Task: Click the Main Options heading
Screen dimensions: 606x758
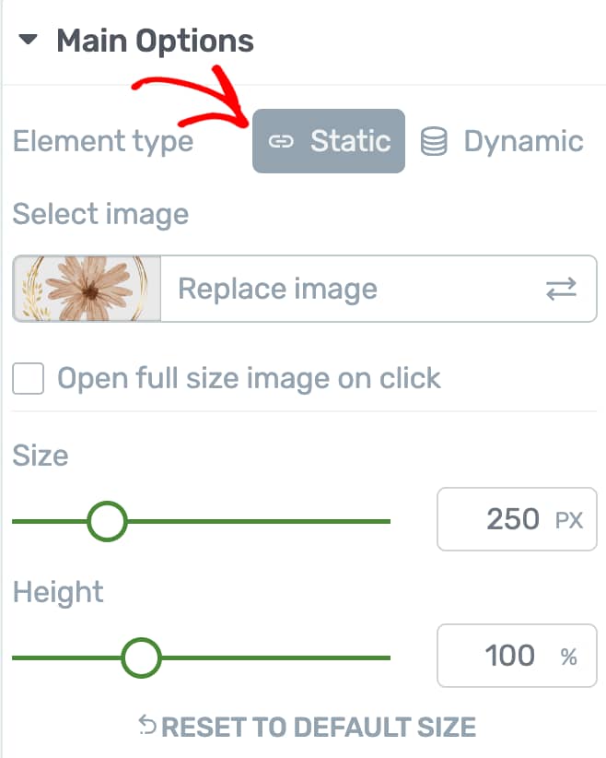Action: coord(155,41)
